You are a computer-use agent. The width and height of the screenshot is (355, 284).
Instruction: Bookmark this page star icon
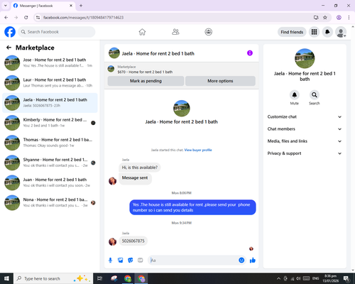pyautogui.click(x=325, y=17)
